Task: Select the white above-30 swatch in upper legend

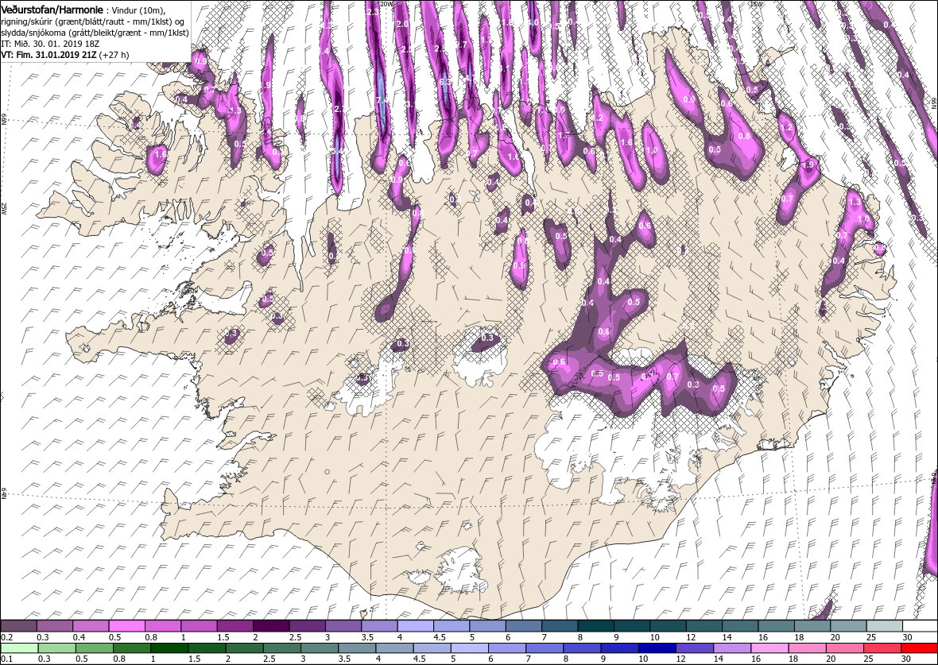Action: (920, 626)
